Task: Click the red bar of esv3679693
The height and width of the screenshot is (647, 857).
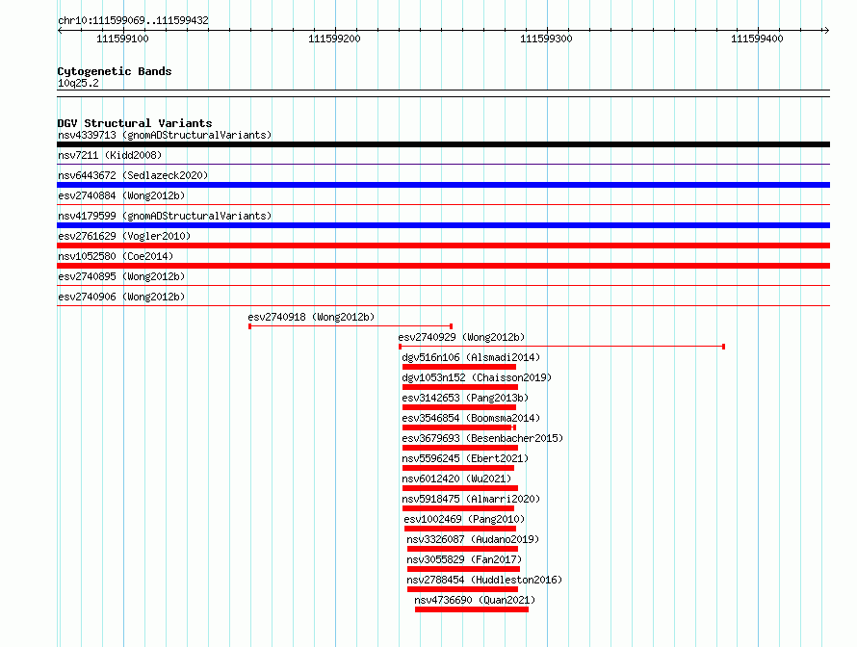Action: [x=460, y=448]
